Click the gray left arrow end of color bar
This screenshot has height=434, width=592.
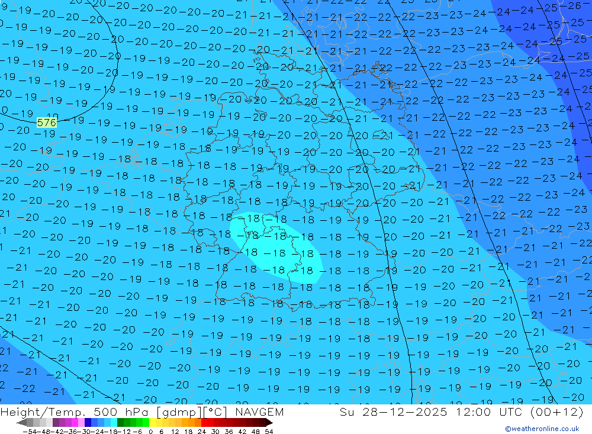pos(21,423)
